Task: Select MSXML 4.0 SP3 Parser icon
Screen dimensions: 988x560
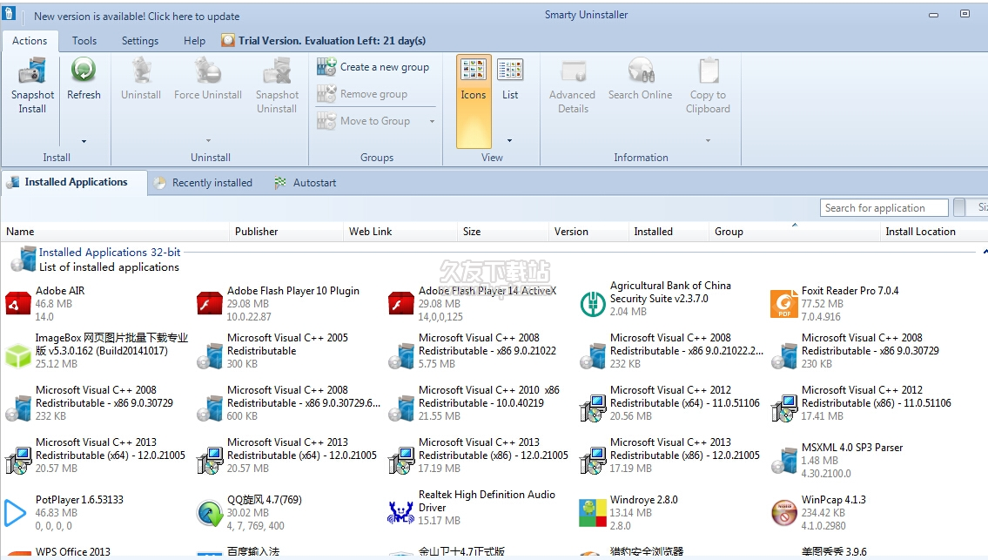Action: (x=783, y=461)
